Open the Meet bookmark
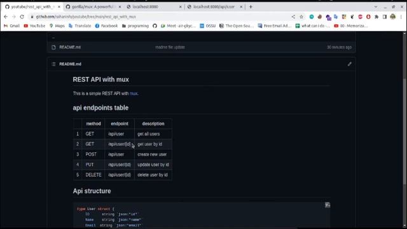 [178, 25]
